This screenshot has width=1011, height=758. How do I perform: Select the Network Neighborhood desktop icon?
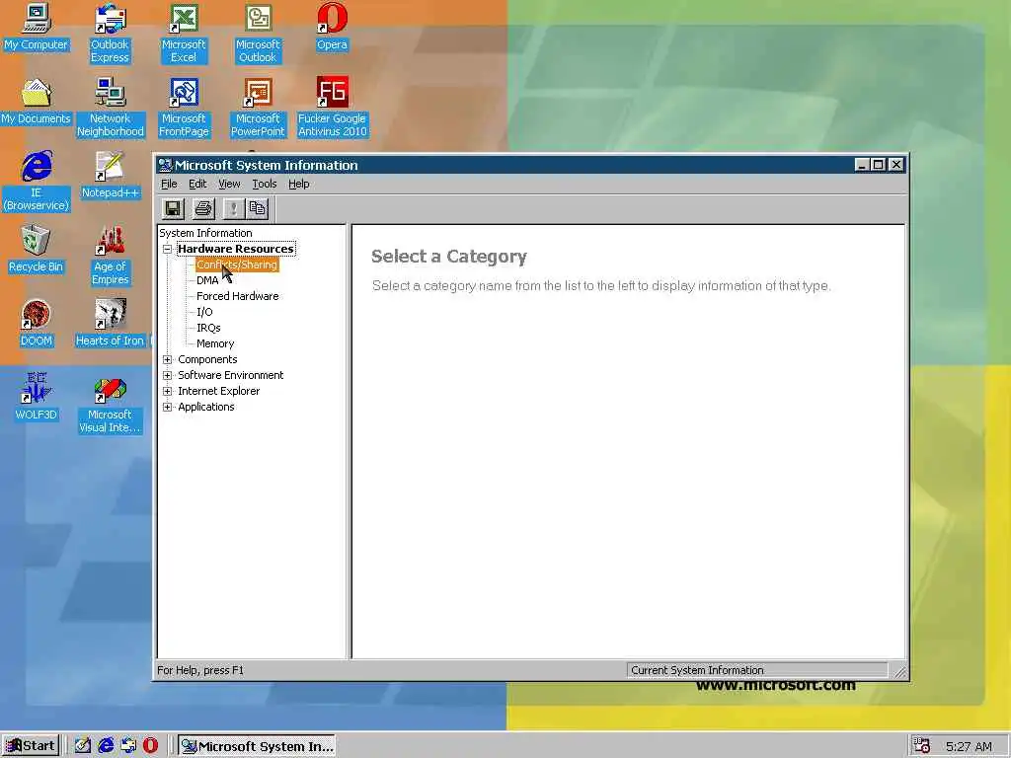111,108
